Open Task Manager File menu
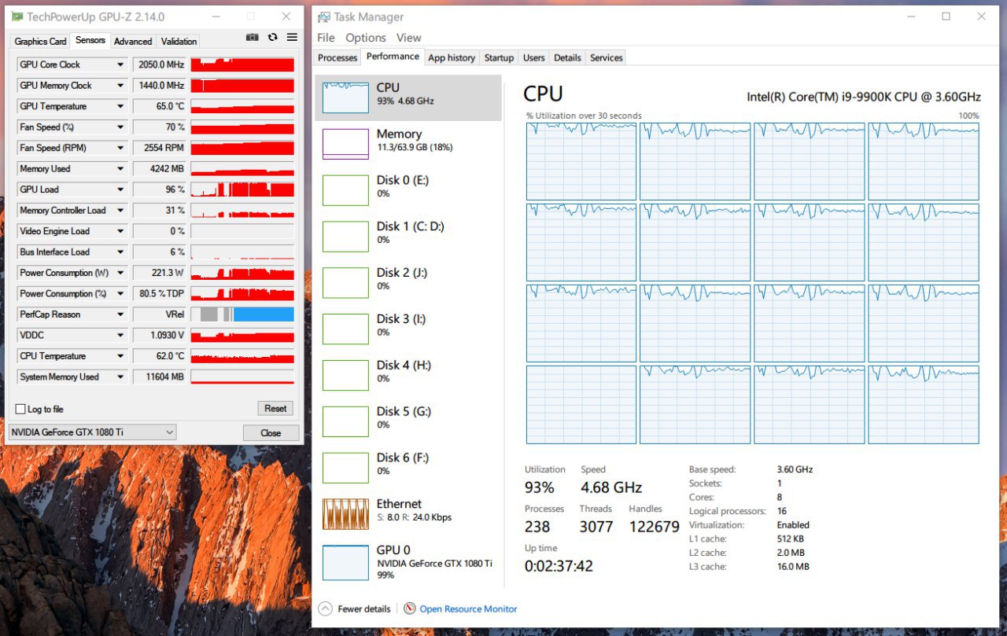Image resolution: width=1007 pixels, height=636 pixels. pyautogui.click(x=326, y=38)
